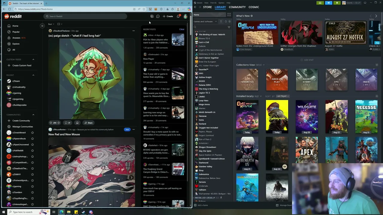Open Steam Friends menu
383x215 pixels.
(214, 3)
